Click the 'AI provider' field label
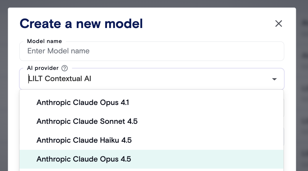The width and height of the screenshot is (308, 171). 43,68
